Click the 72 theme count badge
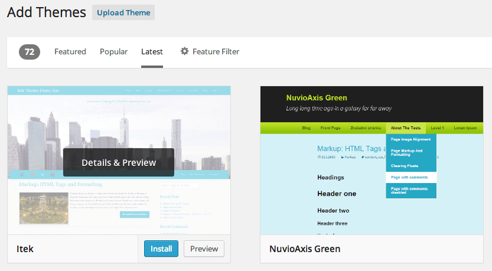 30,52
